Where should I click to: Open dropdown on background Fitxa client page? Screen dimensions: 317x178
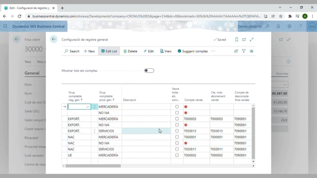pyautogui.click(x=285, y=85)
